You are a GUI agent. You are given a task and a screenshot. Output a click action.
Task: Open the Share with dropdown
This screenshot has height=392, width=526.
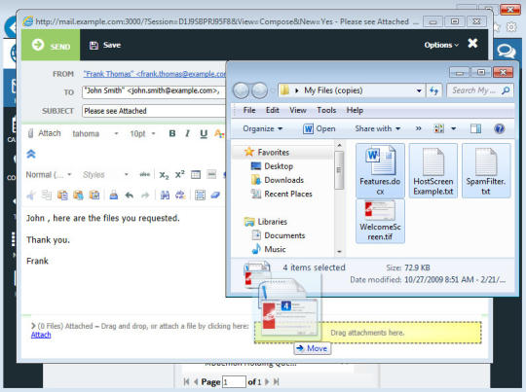378,128
